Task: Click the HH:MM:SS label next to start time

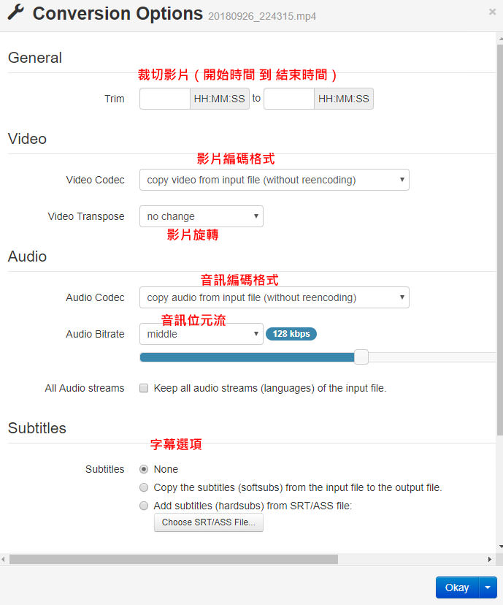Action: (220, 99)
